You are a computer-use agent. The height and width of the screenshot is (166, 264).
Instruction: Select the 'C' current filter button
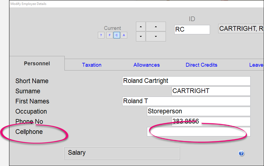click(x=117, y=35)
